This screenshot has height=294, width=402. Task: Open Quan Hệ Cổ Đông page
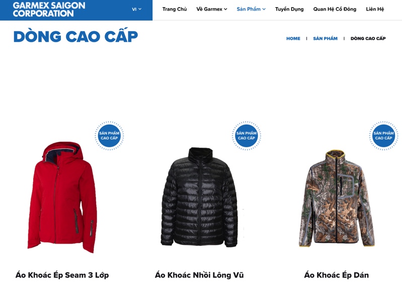[335, 9]
